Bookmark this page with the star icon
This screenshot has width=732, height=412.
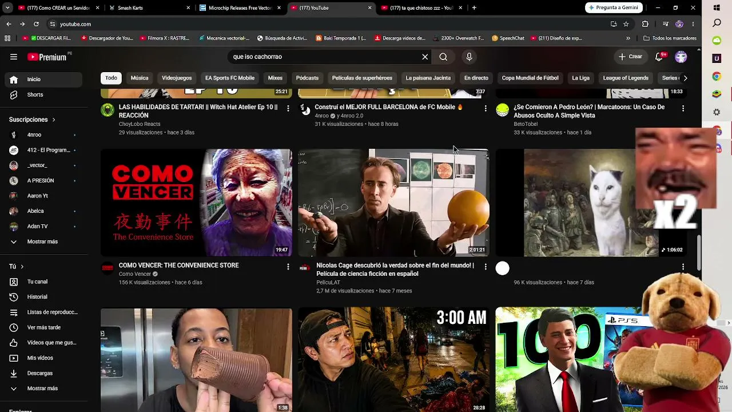point(626,24)
